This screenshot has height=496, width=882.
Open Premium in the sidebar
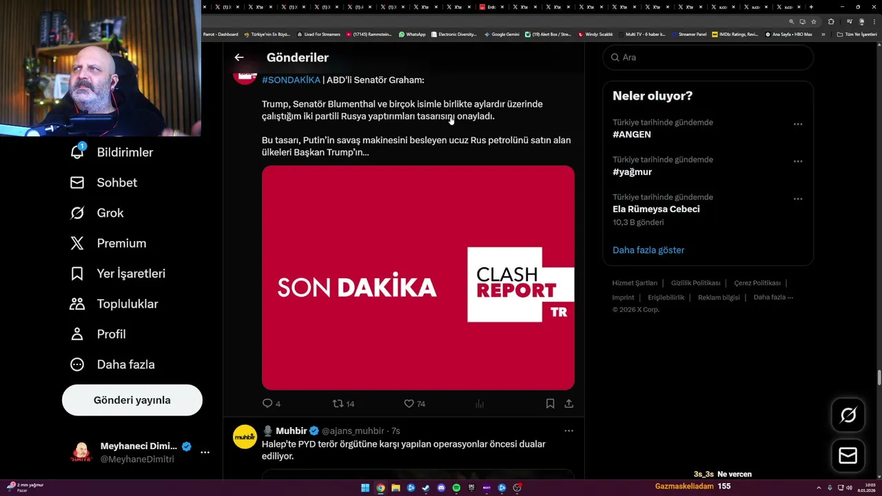[108, 243]
